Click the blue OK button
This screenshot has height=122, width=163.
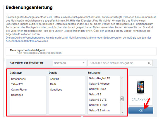point(141,111)
